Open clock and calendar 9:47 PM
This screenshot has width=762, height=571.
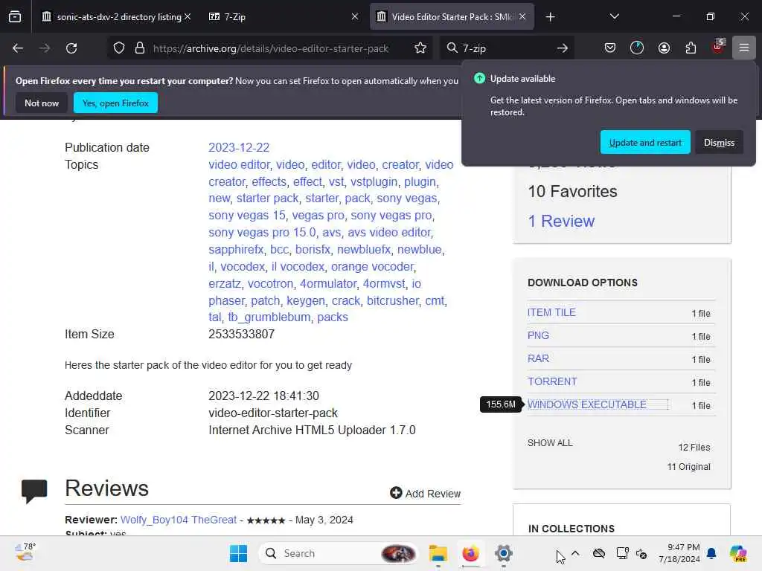[x=679, y=553]
